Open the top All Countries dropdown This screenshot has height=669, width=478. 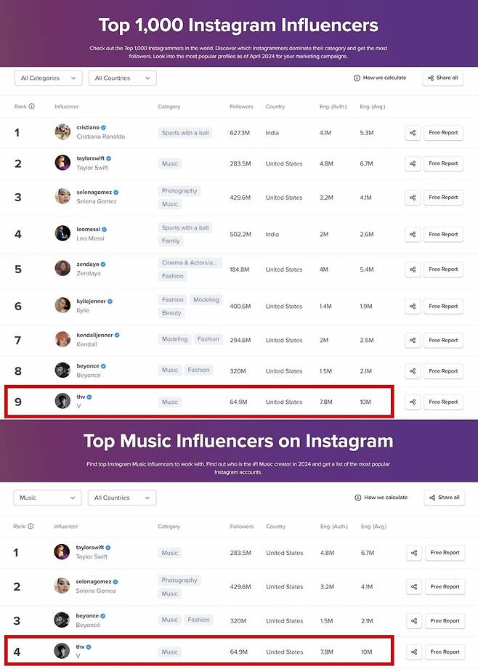[123, 78]
